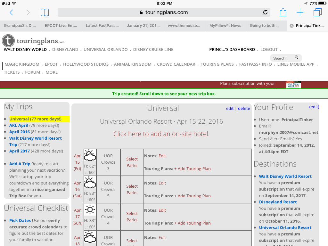Click delete for the Universal trip
Viewport: 328px width, 246px height.
tap(244, 108)
